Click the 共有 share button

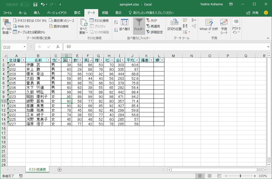[x=253, y=13]
